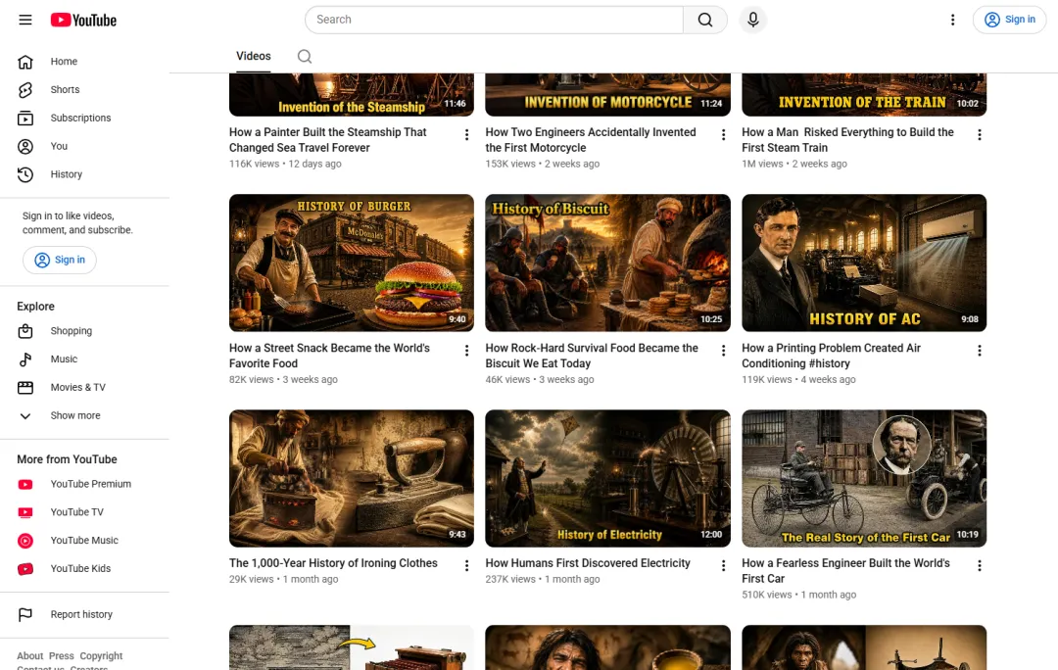Open options for Air Conditioning video
The image size is (1058, 670).
(x=979, y=351)
